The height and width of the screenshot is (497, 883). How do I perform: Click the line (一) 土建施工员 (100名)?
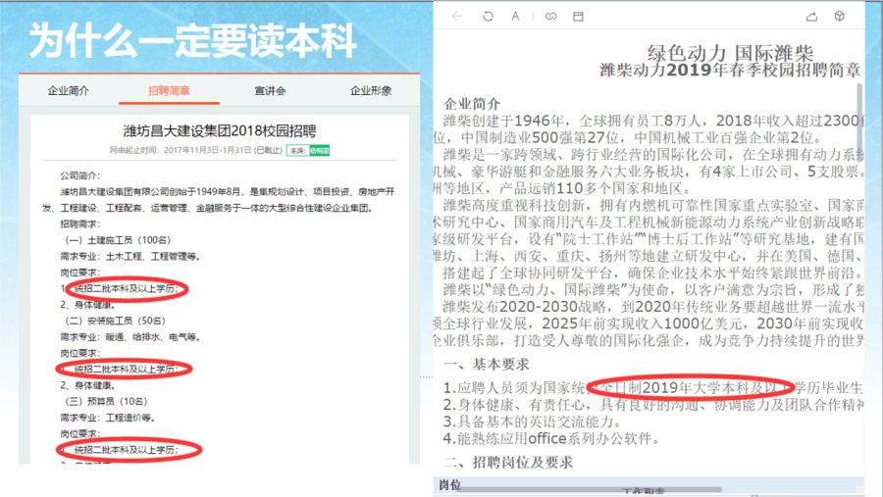coord(119,240)
